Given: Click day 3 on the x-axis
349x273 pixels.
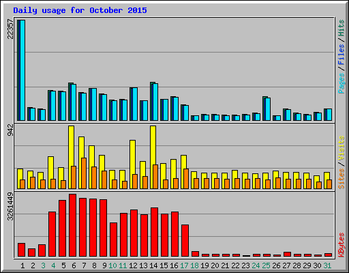Looking at the screenshot, I should click(x=43, y=265).
